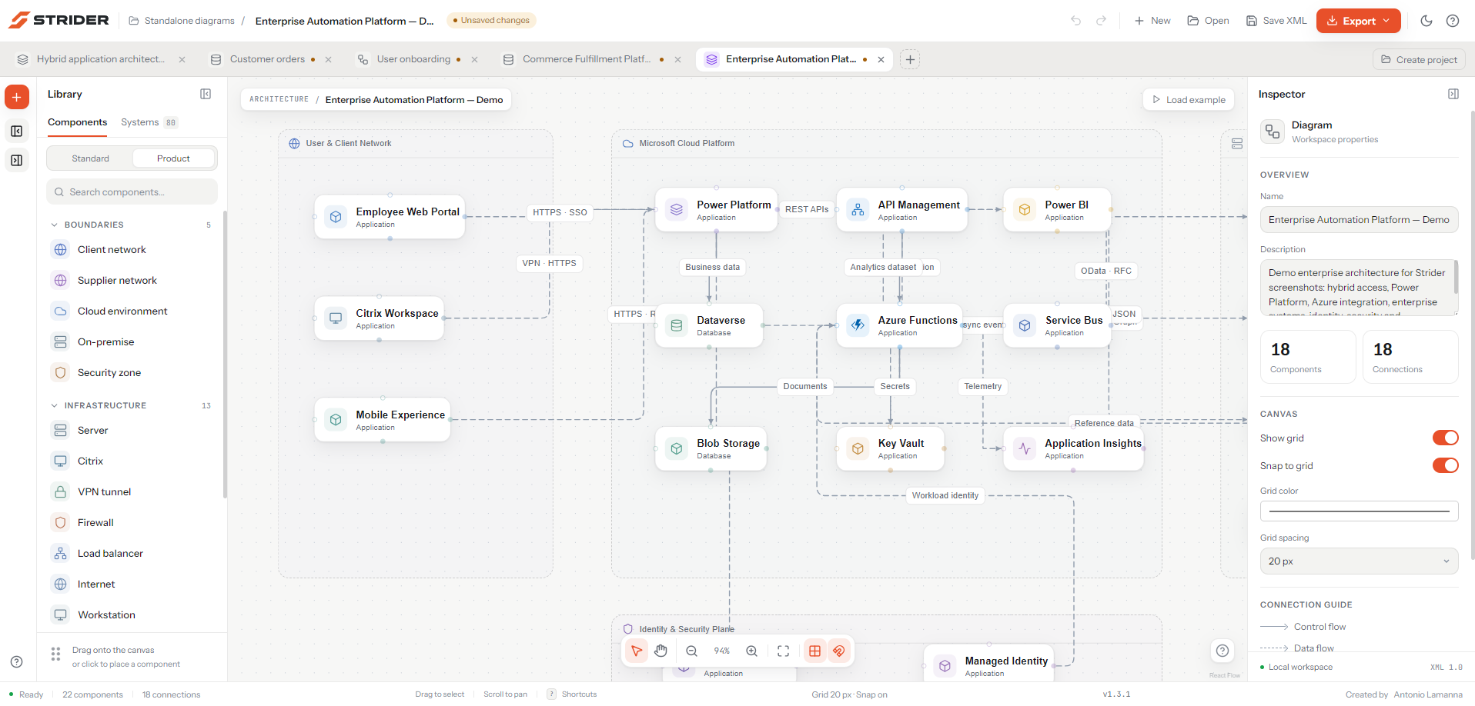
Task: Go to Standalone diagrams breadcrumb
Action: tap(182, 21)
